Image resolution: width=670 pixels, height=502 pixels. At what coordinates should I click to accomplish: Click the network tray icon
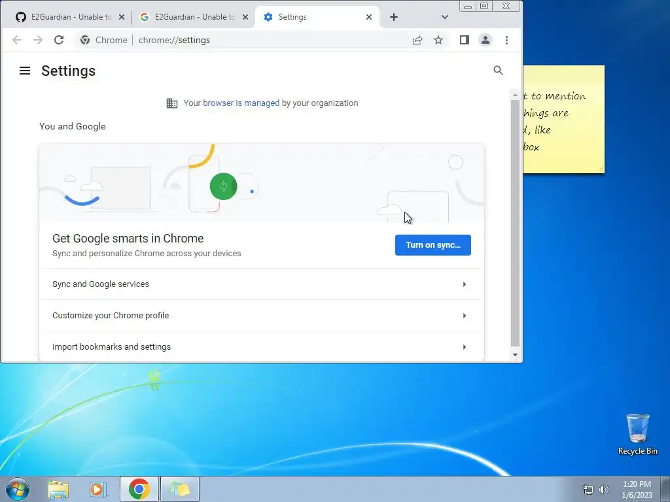tap(588, 490)
